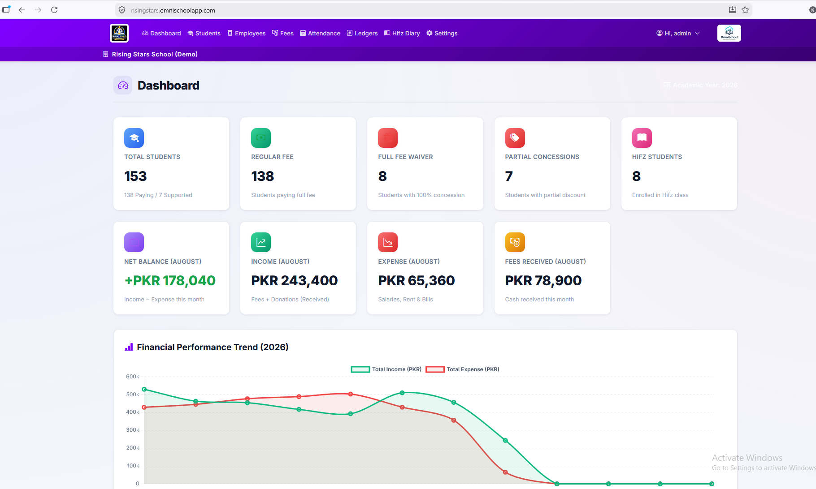Viewport: 816px width, 489px height.
Task: Click the 'PKR 78,900' fees received value
Action: [x=543, y=281]
